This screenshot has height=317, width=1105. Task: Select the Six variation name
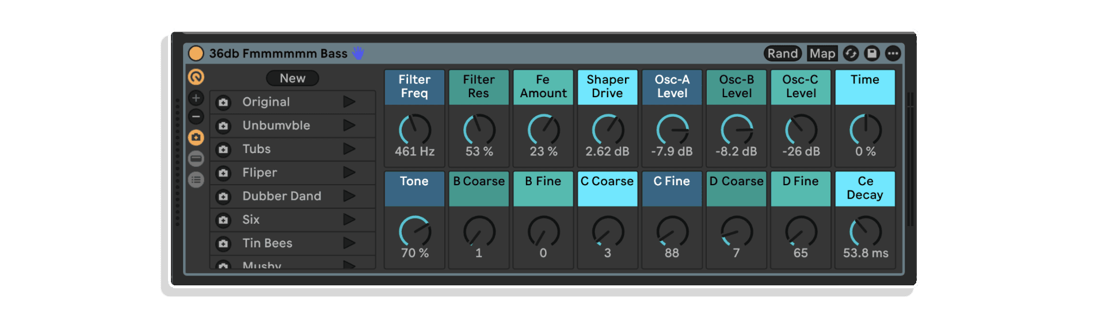pyautogui.click(x=251, y=220)
